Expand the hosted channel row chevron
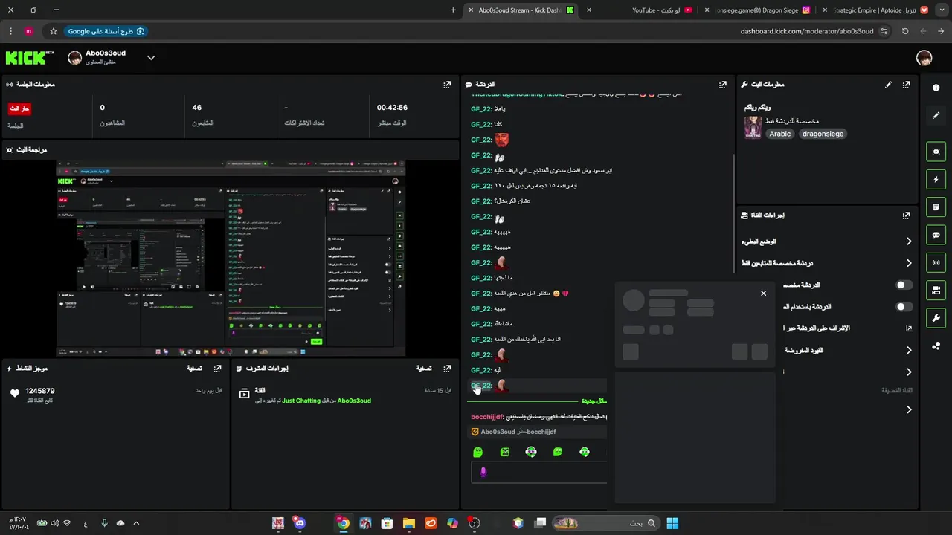Viewport: 952px width, 535px height. 908,409
